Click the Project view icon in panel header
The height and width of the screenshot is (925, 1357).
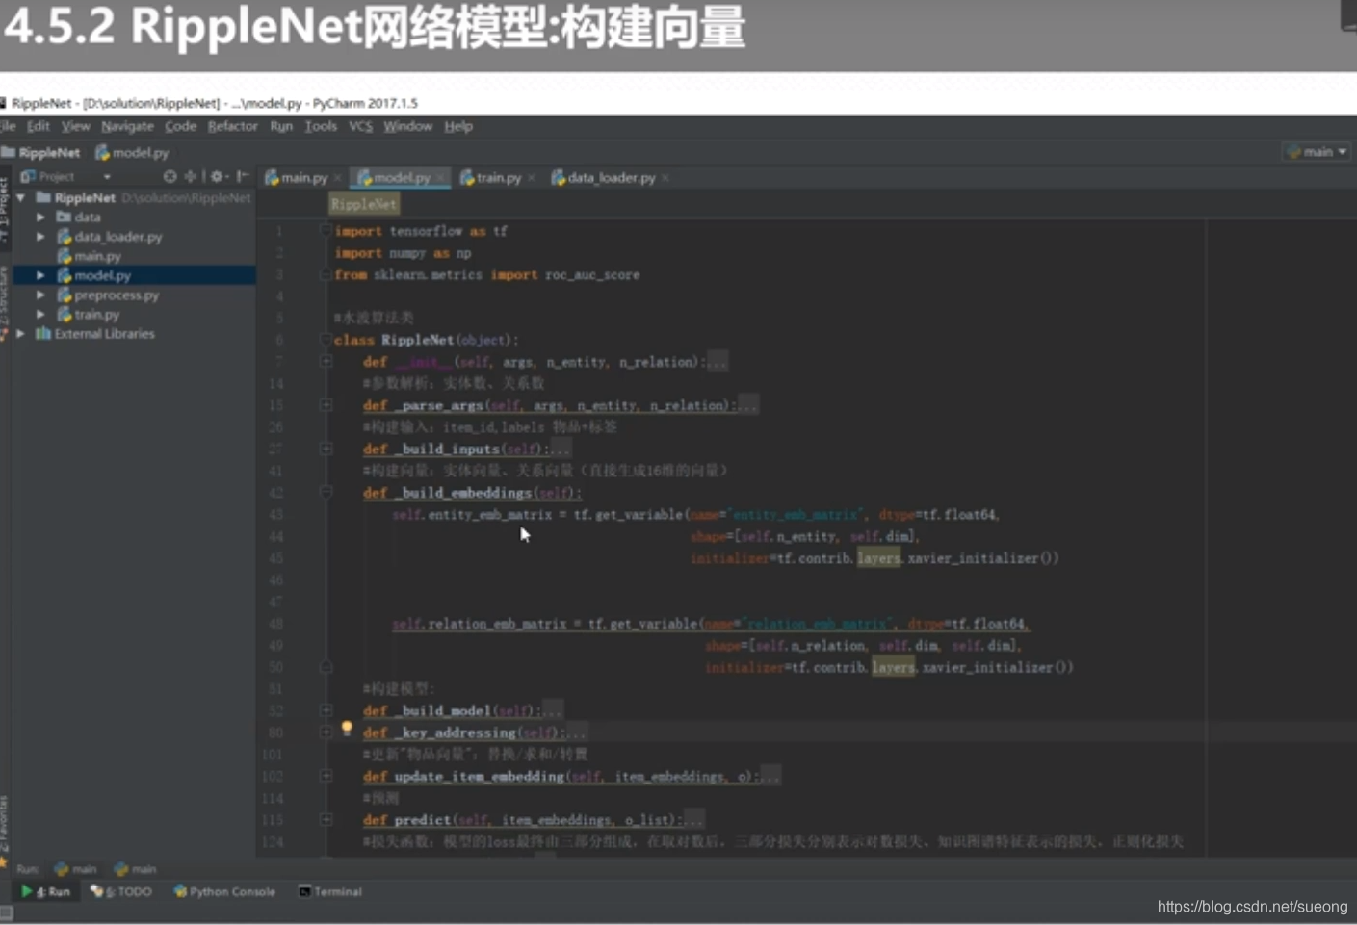tap(28, 176)
